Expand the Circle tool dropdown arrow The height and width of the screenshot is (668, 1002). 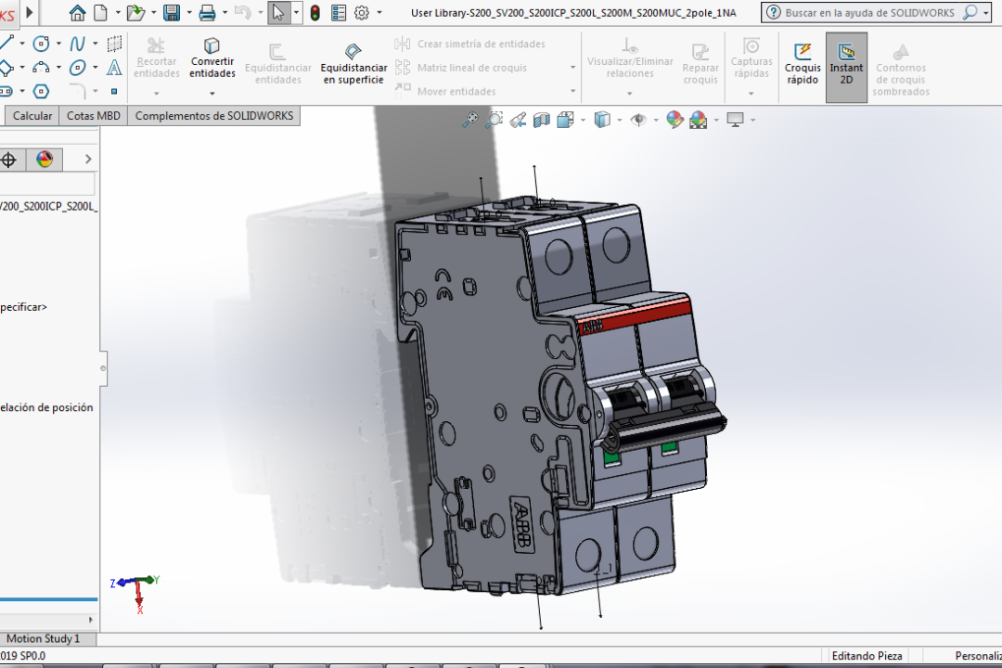click(x=58, y=44)
